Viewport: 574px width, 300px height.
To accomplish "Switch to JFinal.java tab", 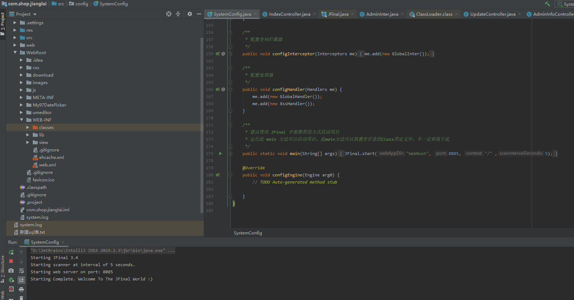I will 338,14.
